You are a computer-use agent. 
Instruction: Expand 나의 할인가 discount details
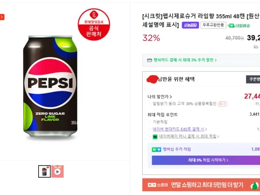click(160, 97)
